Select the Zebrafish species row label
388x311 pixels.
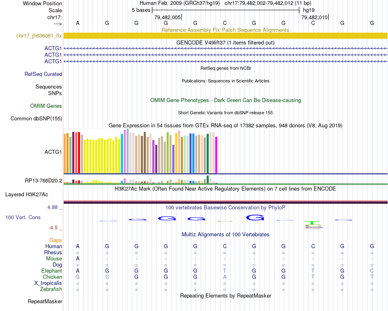click(51, 289)
